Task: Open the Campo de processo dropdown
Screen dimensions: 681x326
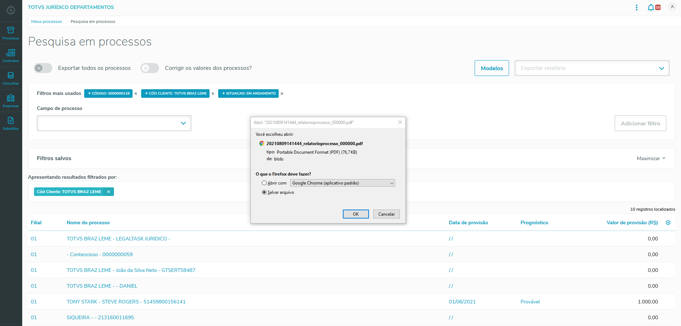Action: click(114, 123)
